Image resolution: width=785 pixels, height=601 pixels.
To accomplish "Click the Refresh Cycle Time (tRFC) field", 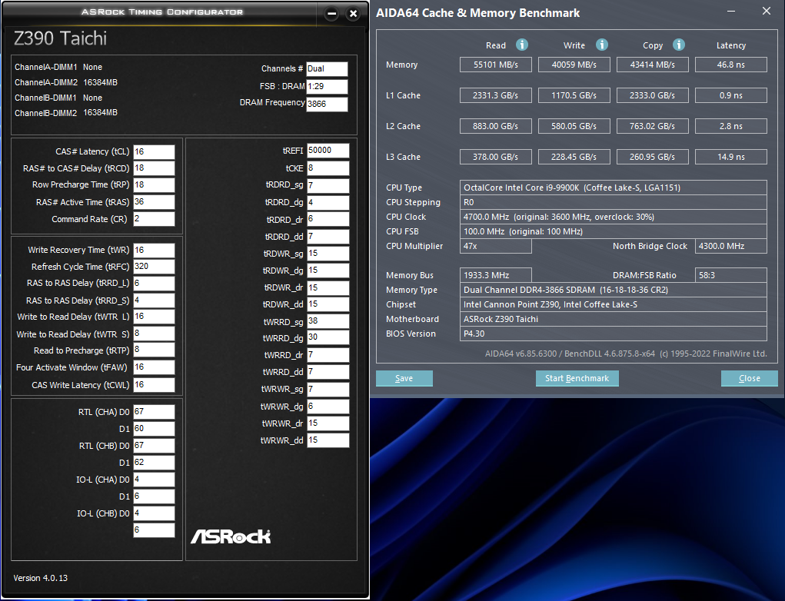I will coord(154,266).
